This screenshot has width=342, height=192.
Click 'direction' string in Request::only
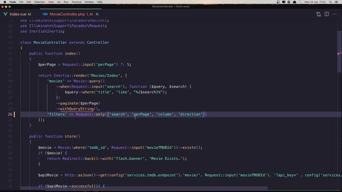point(190,114)
